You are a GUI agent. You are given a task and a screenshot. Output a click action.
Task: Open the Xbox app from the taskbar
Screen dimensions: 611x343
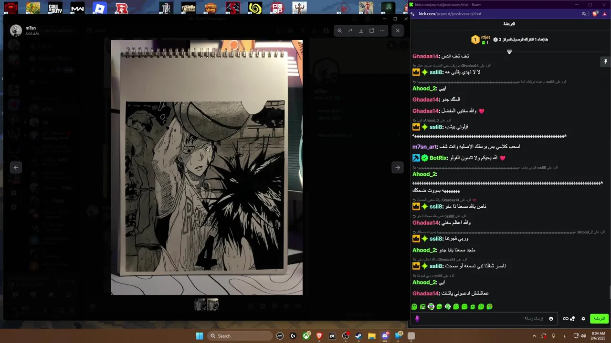(x=307, y=336)
